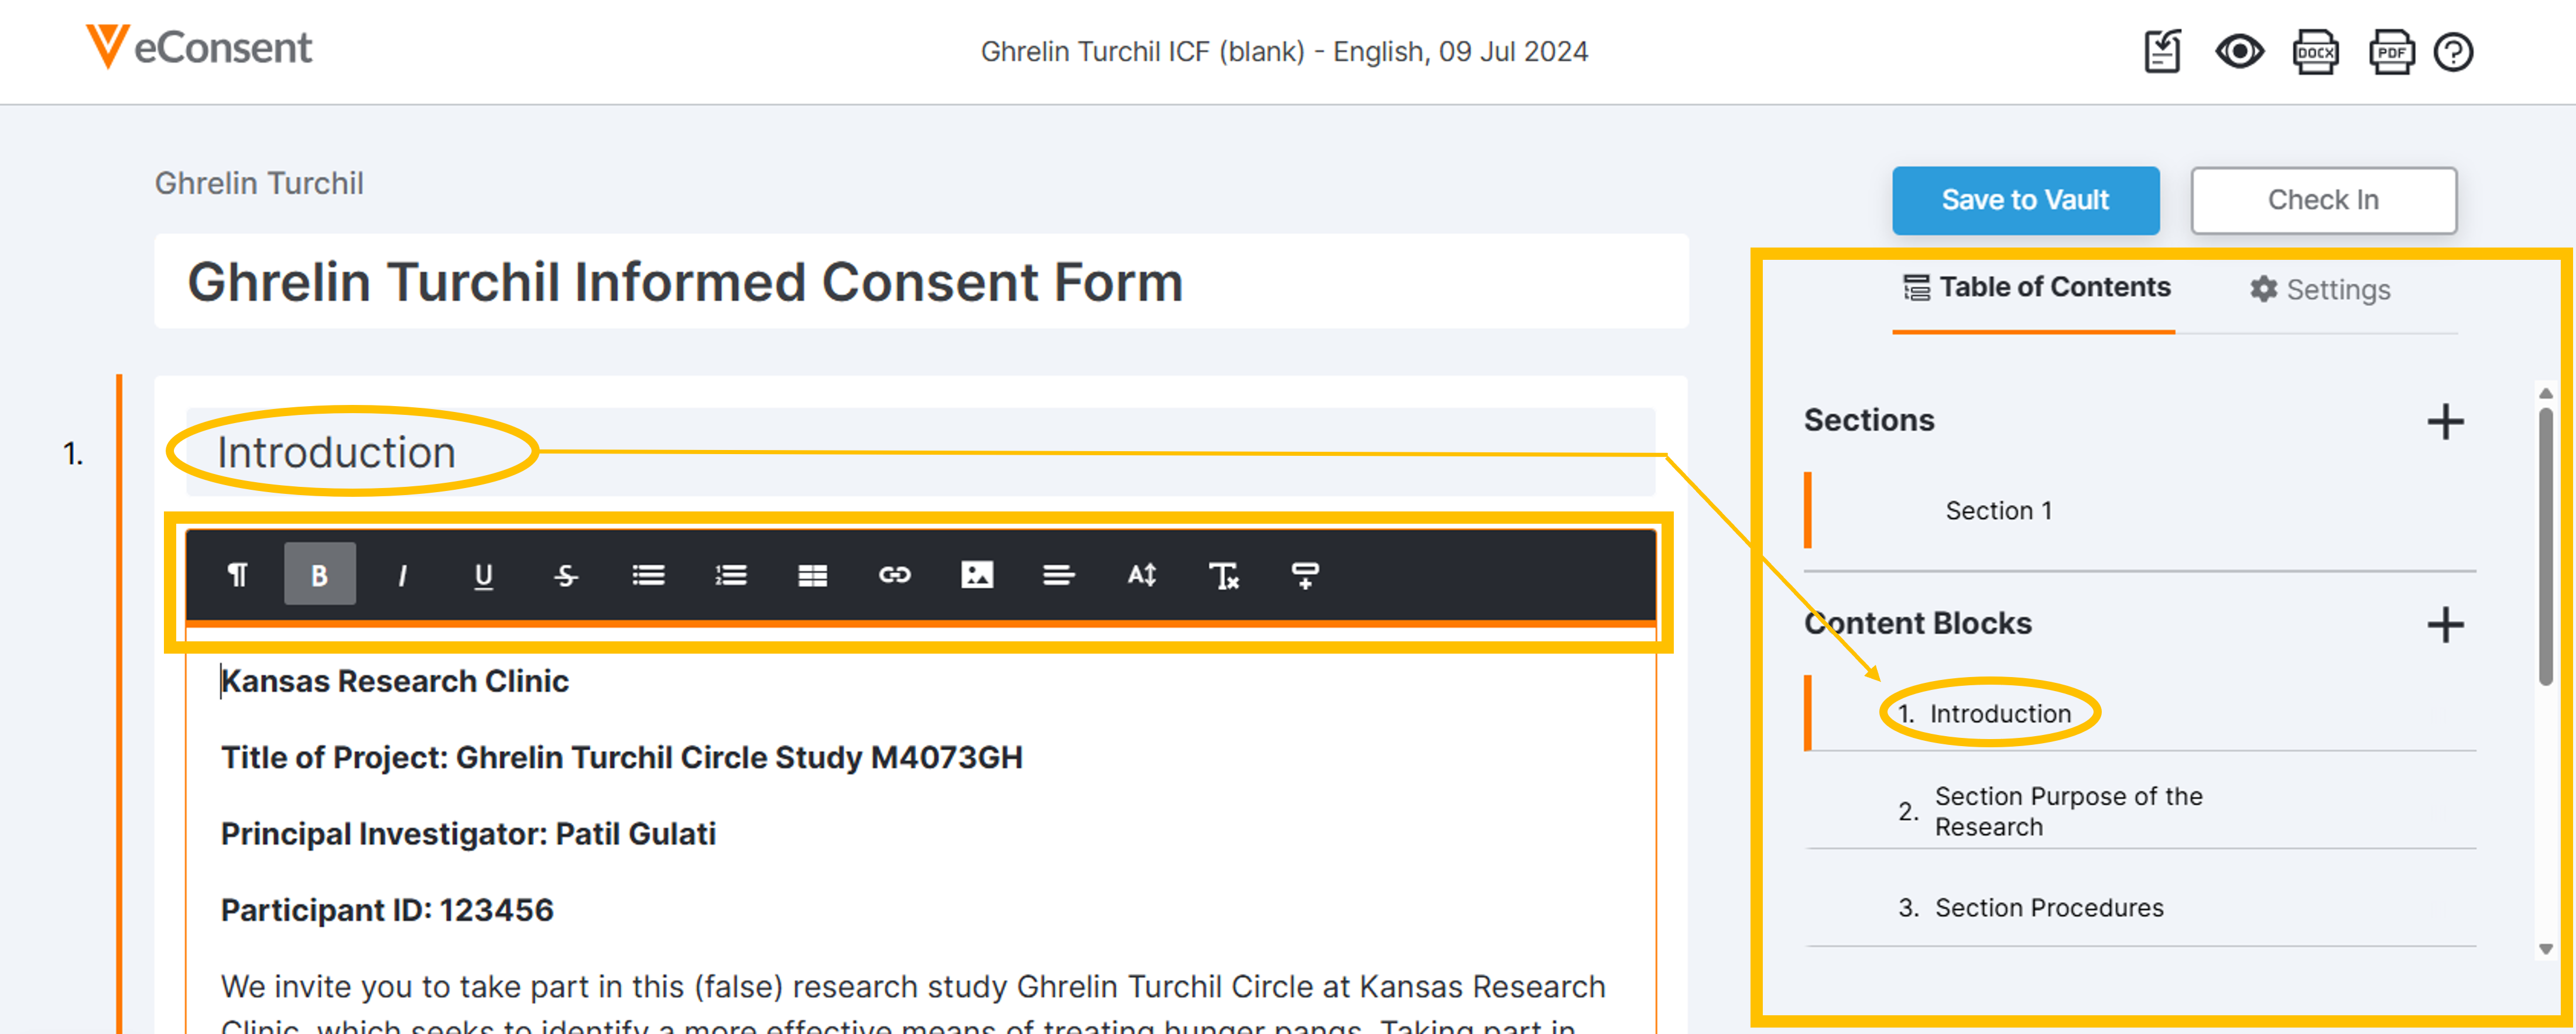Export document as PDF
This screenshot has width=2576, height=1034.
pos(2391,52)
